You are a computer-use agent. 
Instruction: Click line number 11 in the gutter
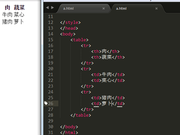coord(51,17)
